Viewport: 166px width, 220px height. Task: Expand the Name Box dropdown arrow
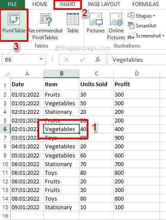(x=41, y=59)
